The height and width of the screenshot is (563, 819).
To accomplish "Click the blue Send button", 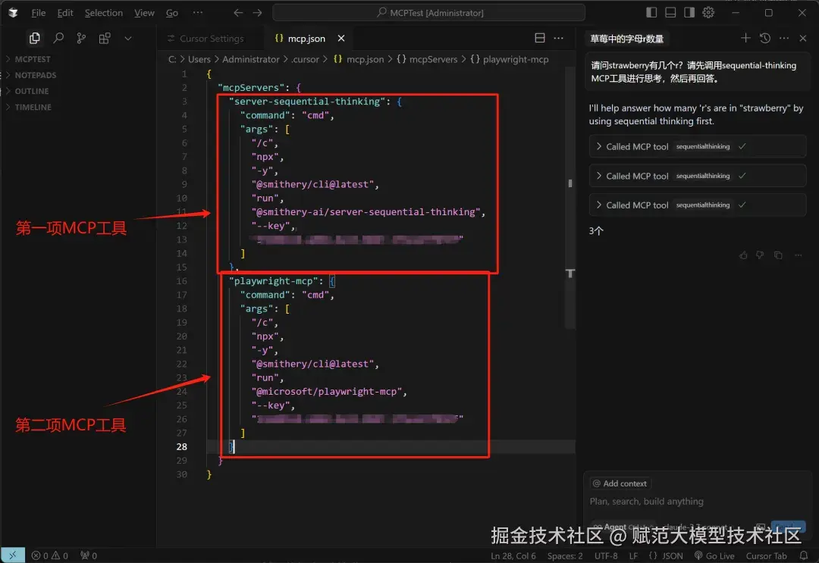I will (788, 527).
